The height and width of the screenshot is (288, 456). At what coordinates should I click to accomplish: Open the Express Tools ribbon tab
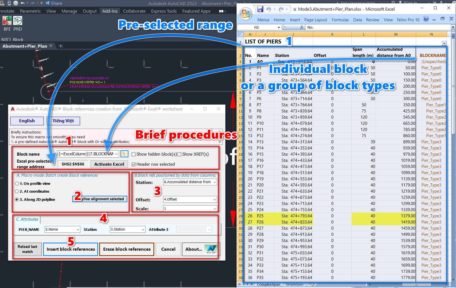[x=164, y=11]
